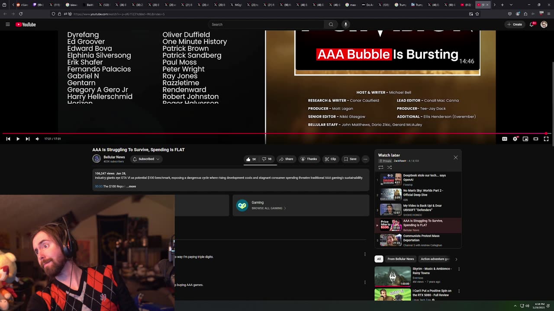
Task: Dislike the video with thumbs-down
Action: pos(267,159)
